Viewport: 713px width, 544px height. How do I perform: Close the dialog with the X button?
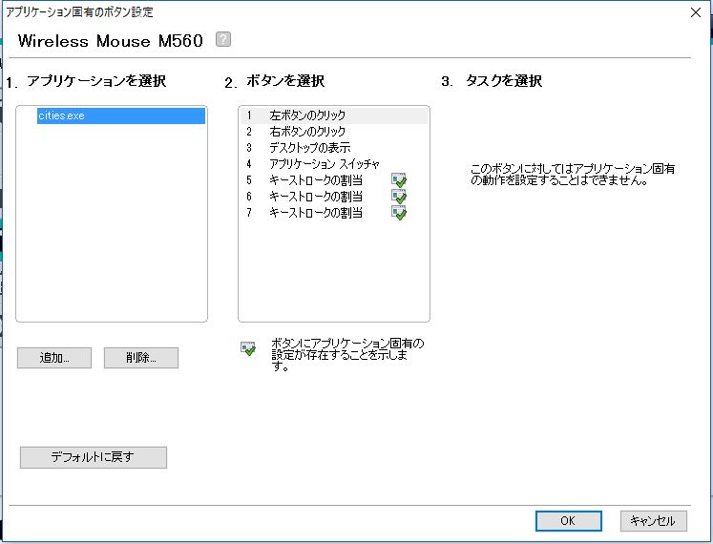point(695,12)
